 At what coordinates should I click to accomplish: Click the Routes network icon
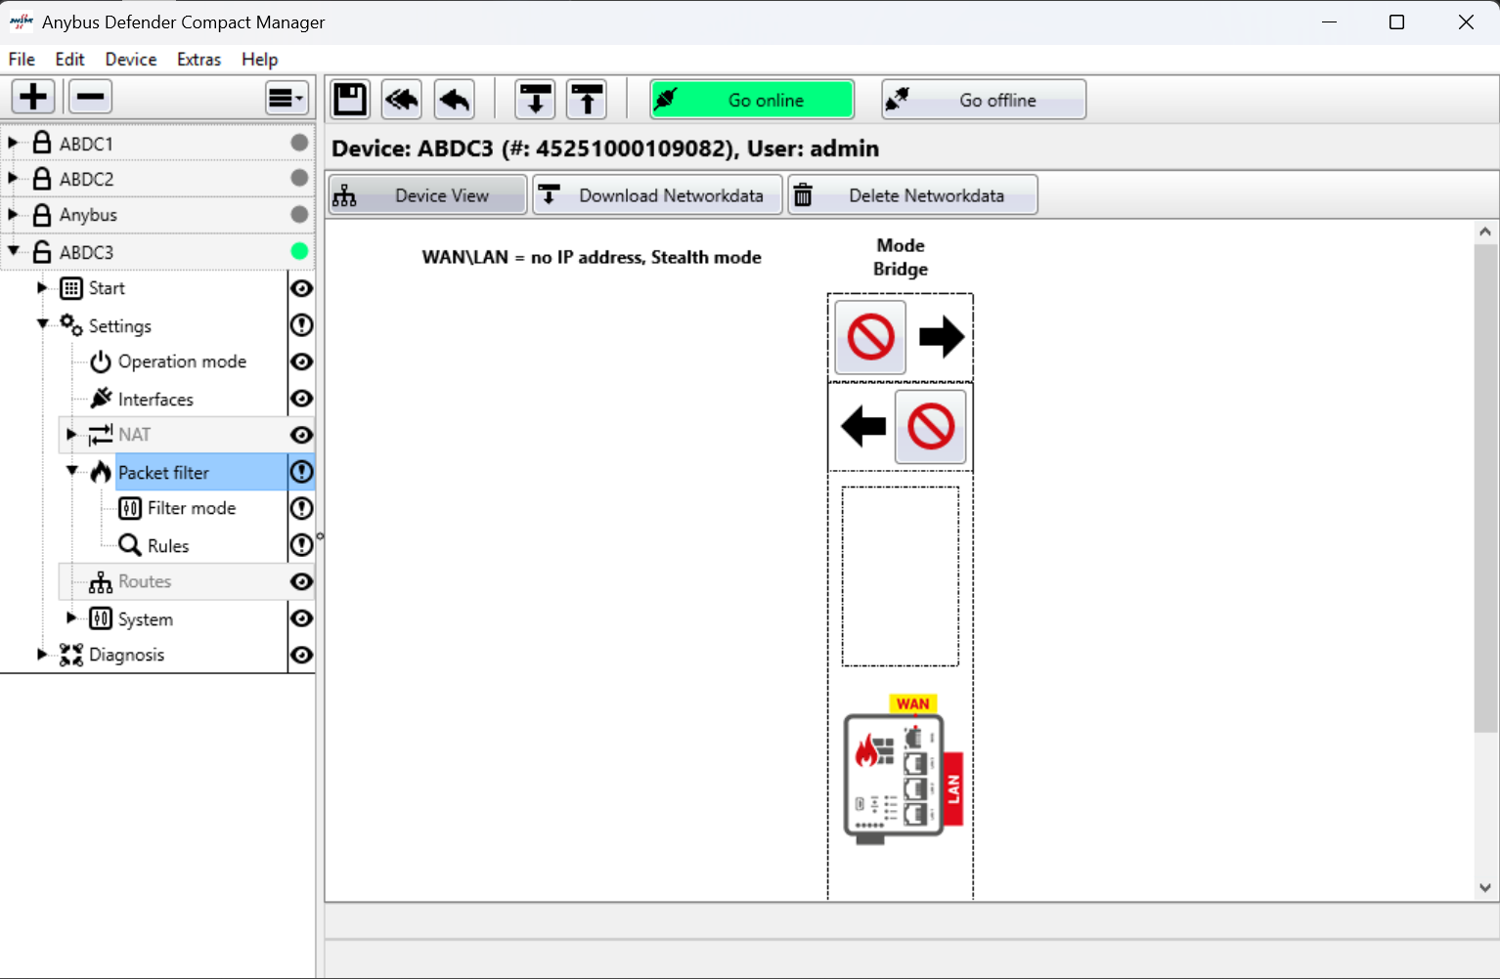coord(101,581)
